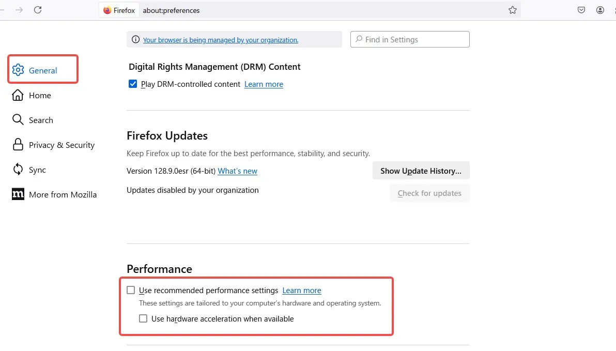
Task: Click the Performance heading
Action: point(159,269)
